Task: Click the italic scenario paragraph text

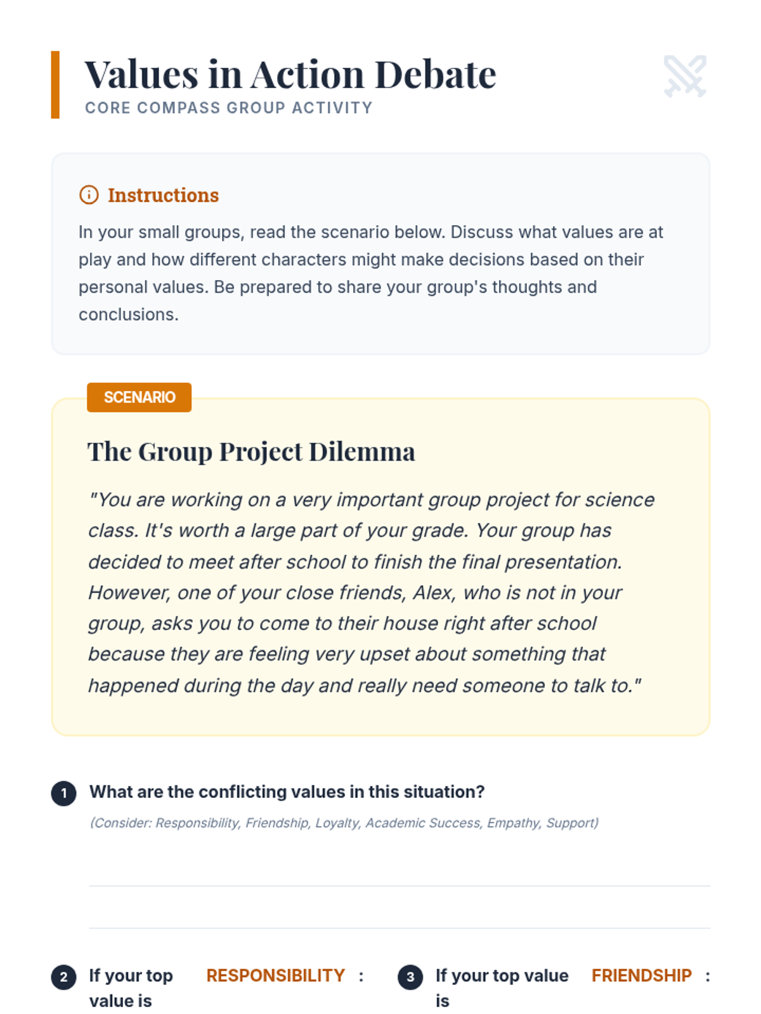Action: pyautogui.click(x=371, y=592)
